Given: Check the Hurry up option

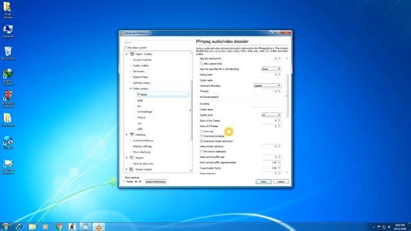Looking at the screenshot, I should [x=201, y=131].
